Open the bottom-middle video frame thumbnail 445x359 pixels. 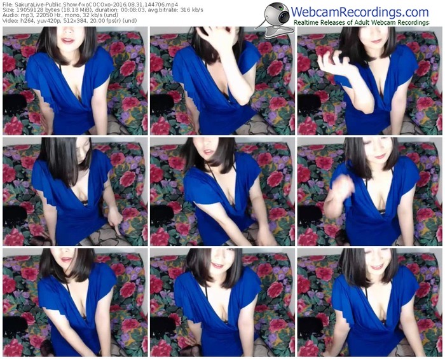222,302
